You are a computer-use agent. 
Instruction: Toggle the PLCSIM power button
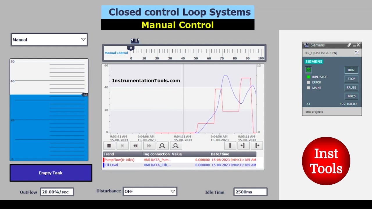(308, 70)
